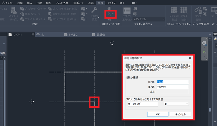Image resolution: width=217 pixels, height=126 pixels.
Task: Click scroll-up arrow in left properties panel
Action: coord(5,58)
